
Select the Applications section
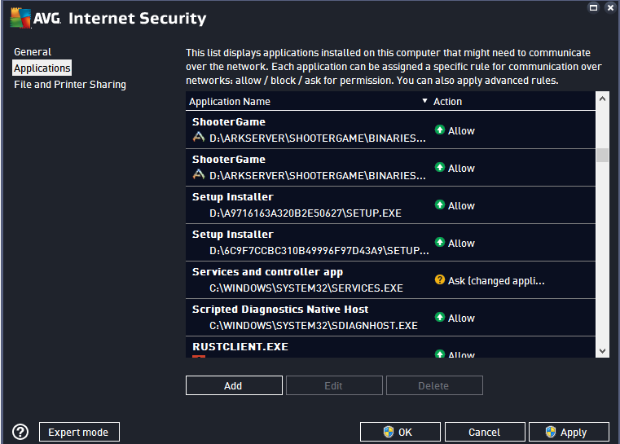point(42,68)
